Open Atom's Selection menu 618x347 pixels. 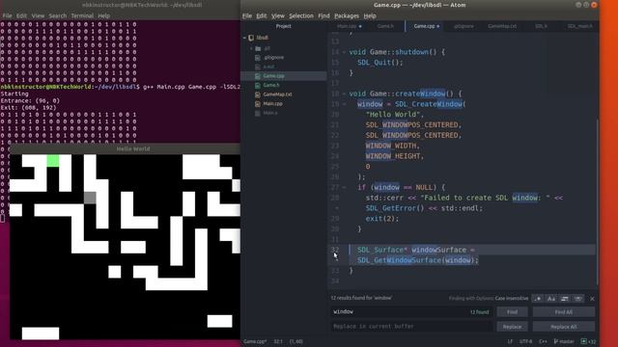click(x=301, y=15)
